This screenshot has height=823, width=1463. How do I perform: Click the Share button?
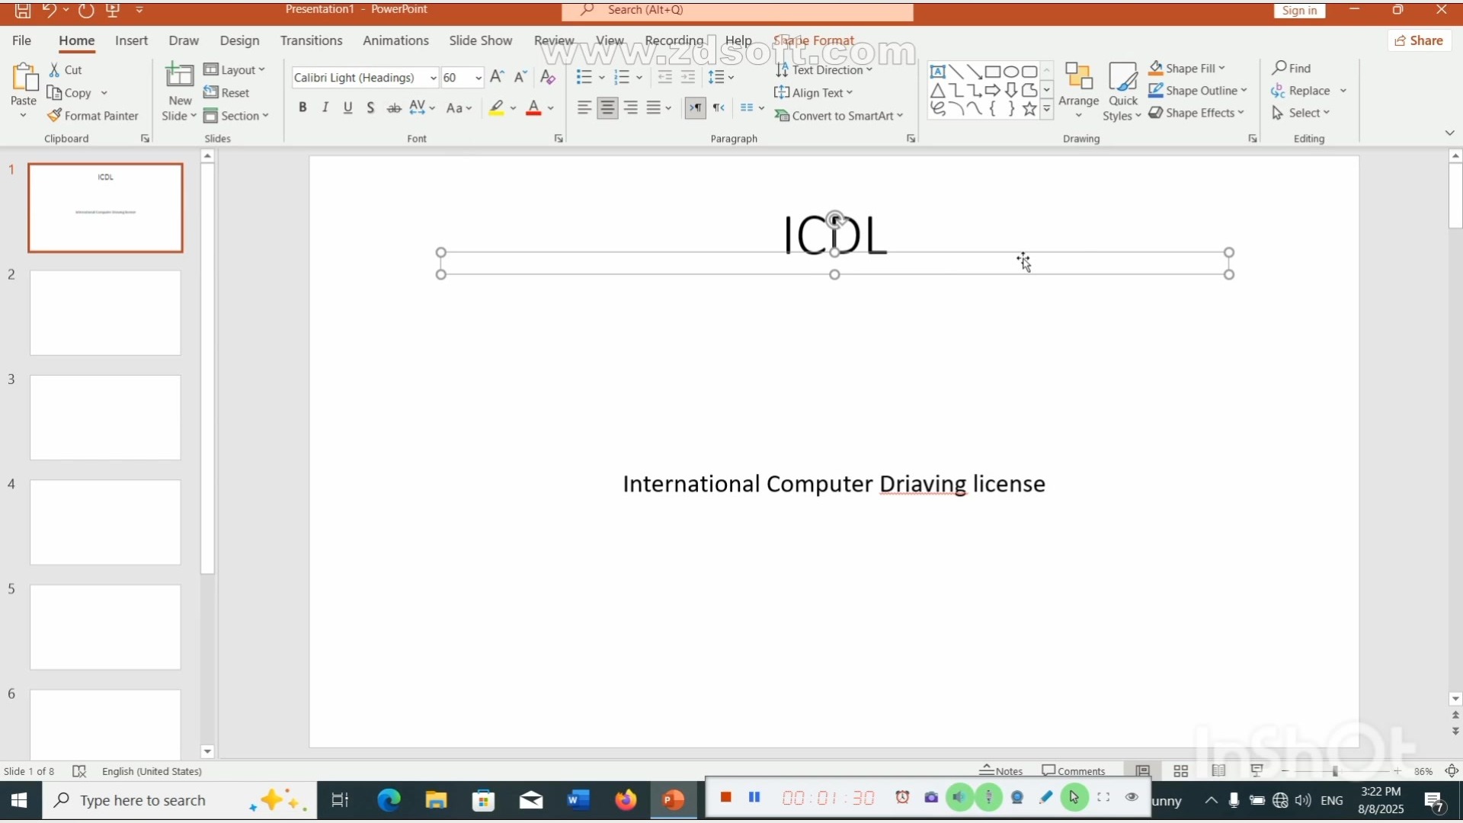click(1419, 40)
